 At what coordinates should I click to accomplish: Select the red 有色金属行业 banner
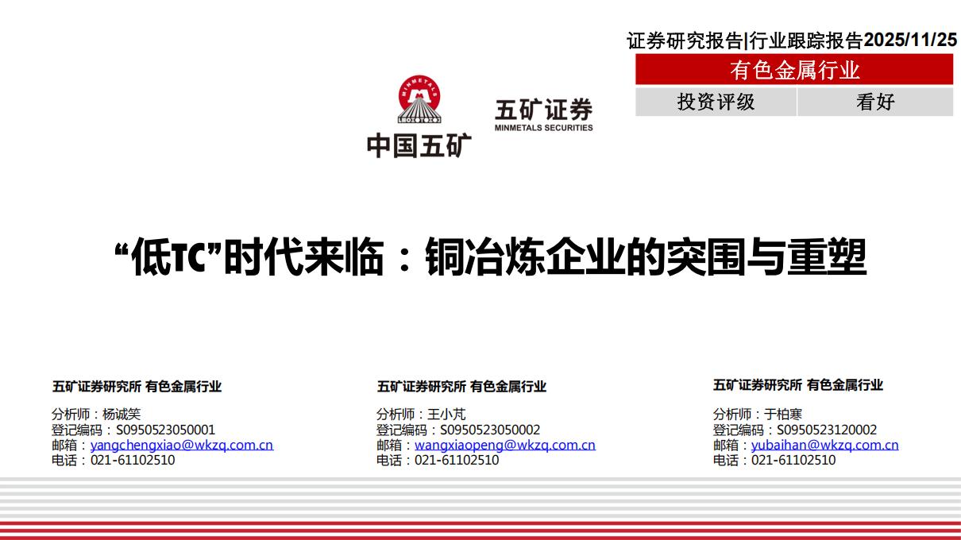pyautogui.click(x=794, y=70)
